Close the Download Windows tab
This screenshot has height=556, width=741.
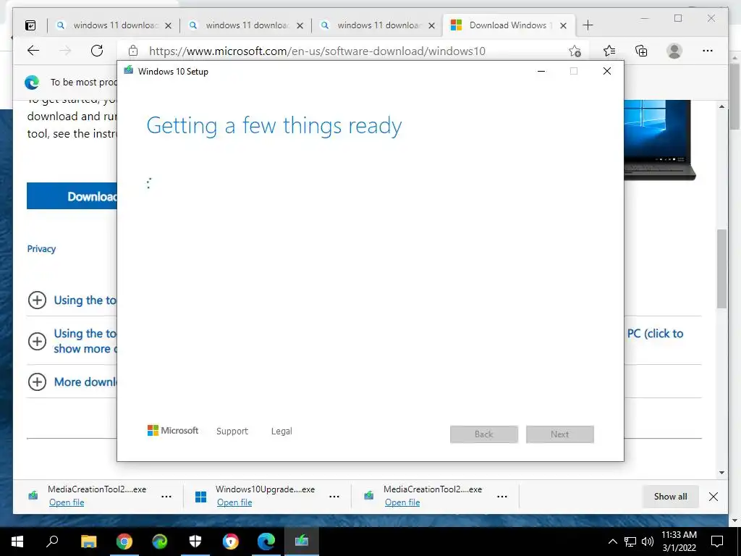click(x=563, y=25)
